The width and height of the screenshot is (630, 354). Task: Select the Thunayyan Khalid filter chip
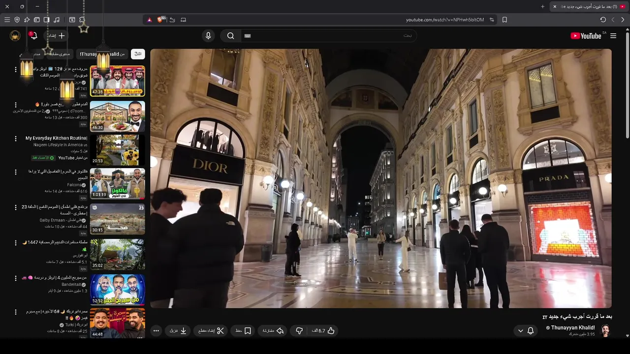pos(102,54)
